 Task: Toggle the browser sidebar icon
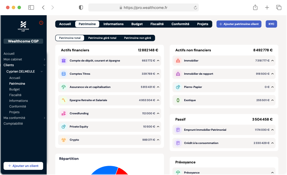tap(31, 7)
